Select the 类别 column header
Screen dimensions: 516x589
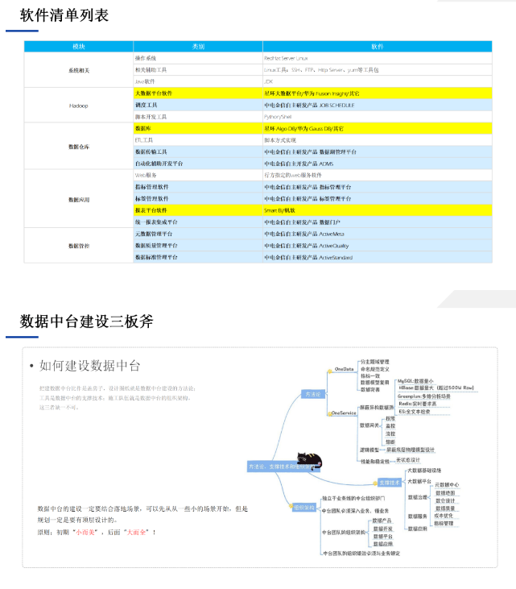(198, 46)
